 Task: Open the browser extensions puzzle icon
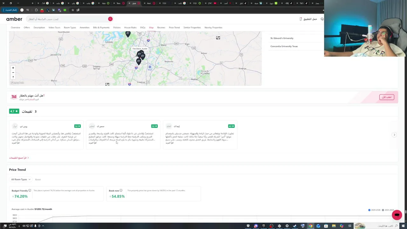[36, 10]
